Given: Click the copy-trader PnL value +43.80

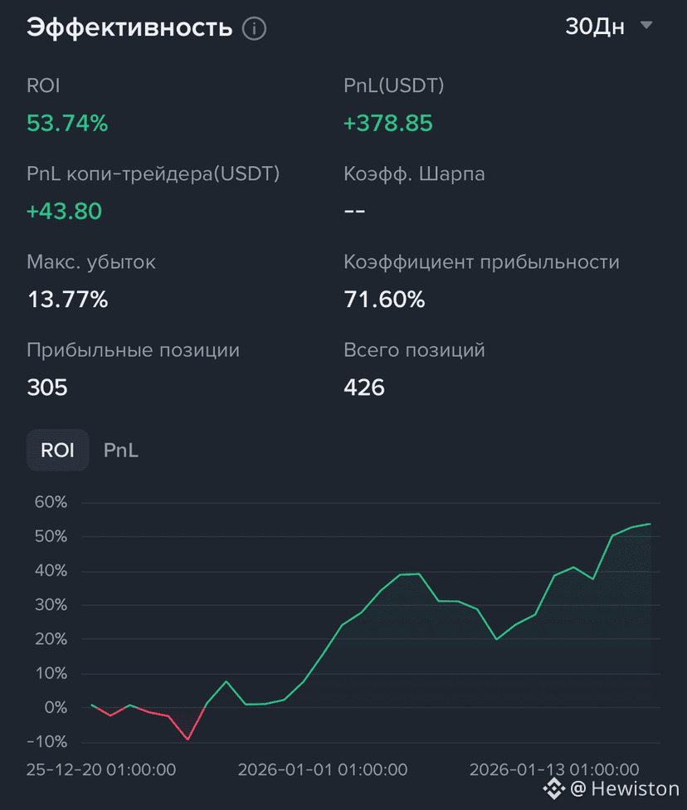Looking at the screenshot, I should pos(64,212).
